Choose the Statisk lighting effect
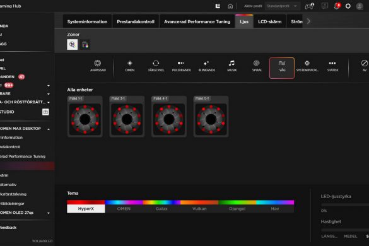 [332, 66]
